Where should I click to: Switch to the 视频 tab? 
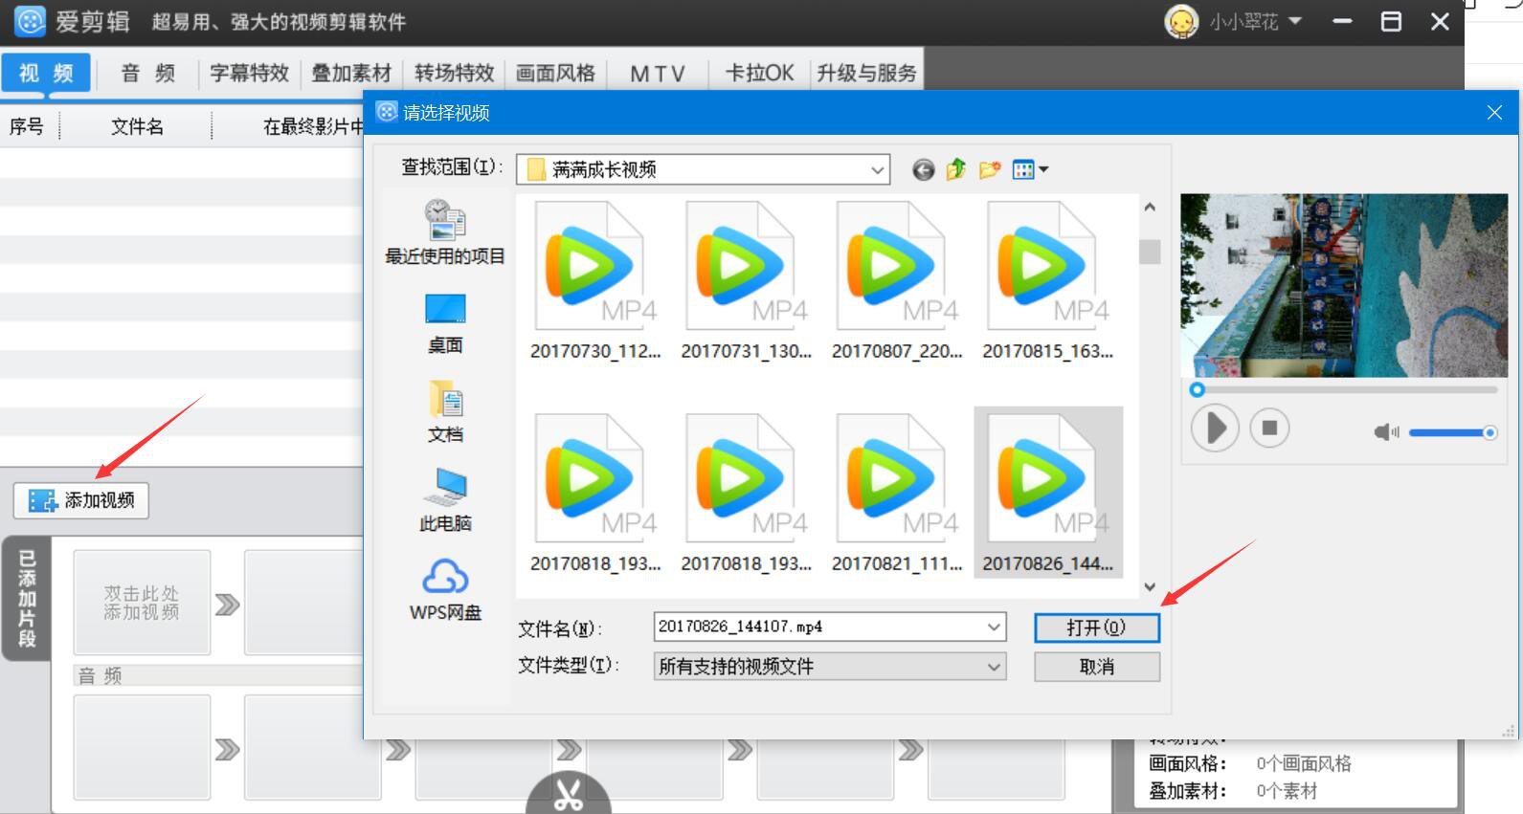pos(46,73)
